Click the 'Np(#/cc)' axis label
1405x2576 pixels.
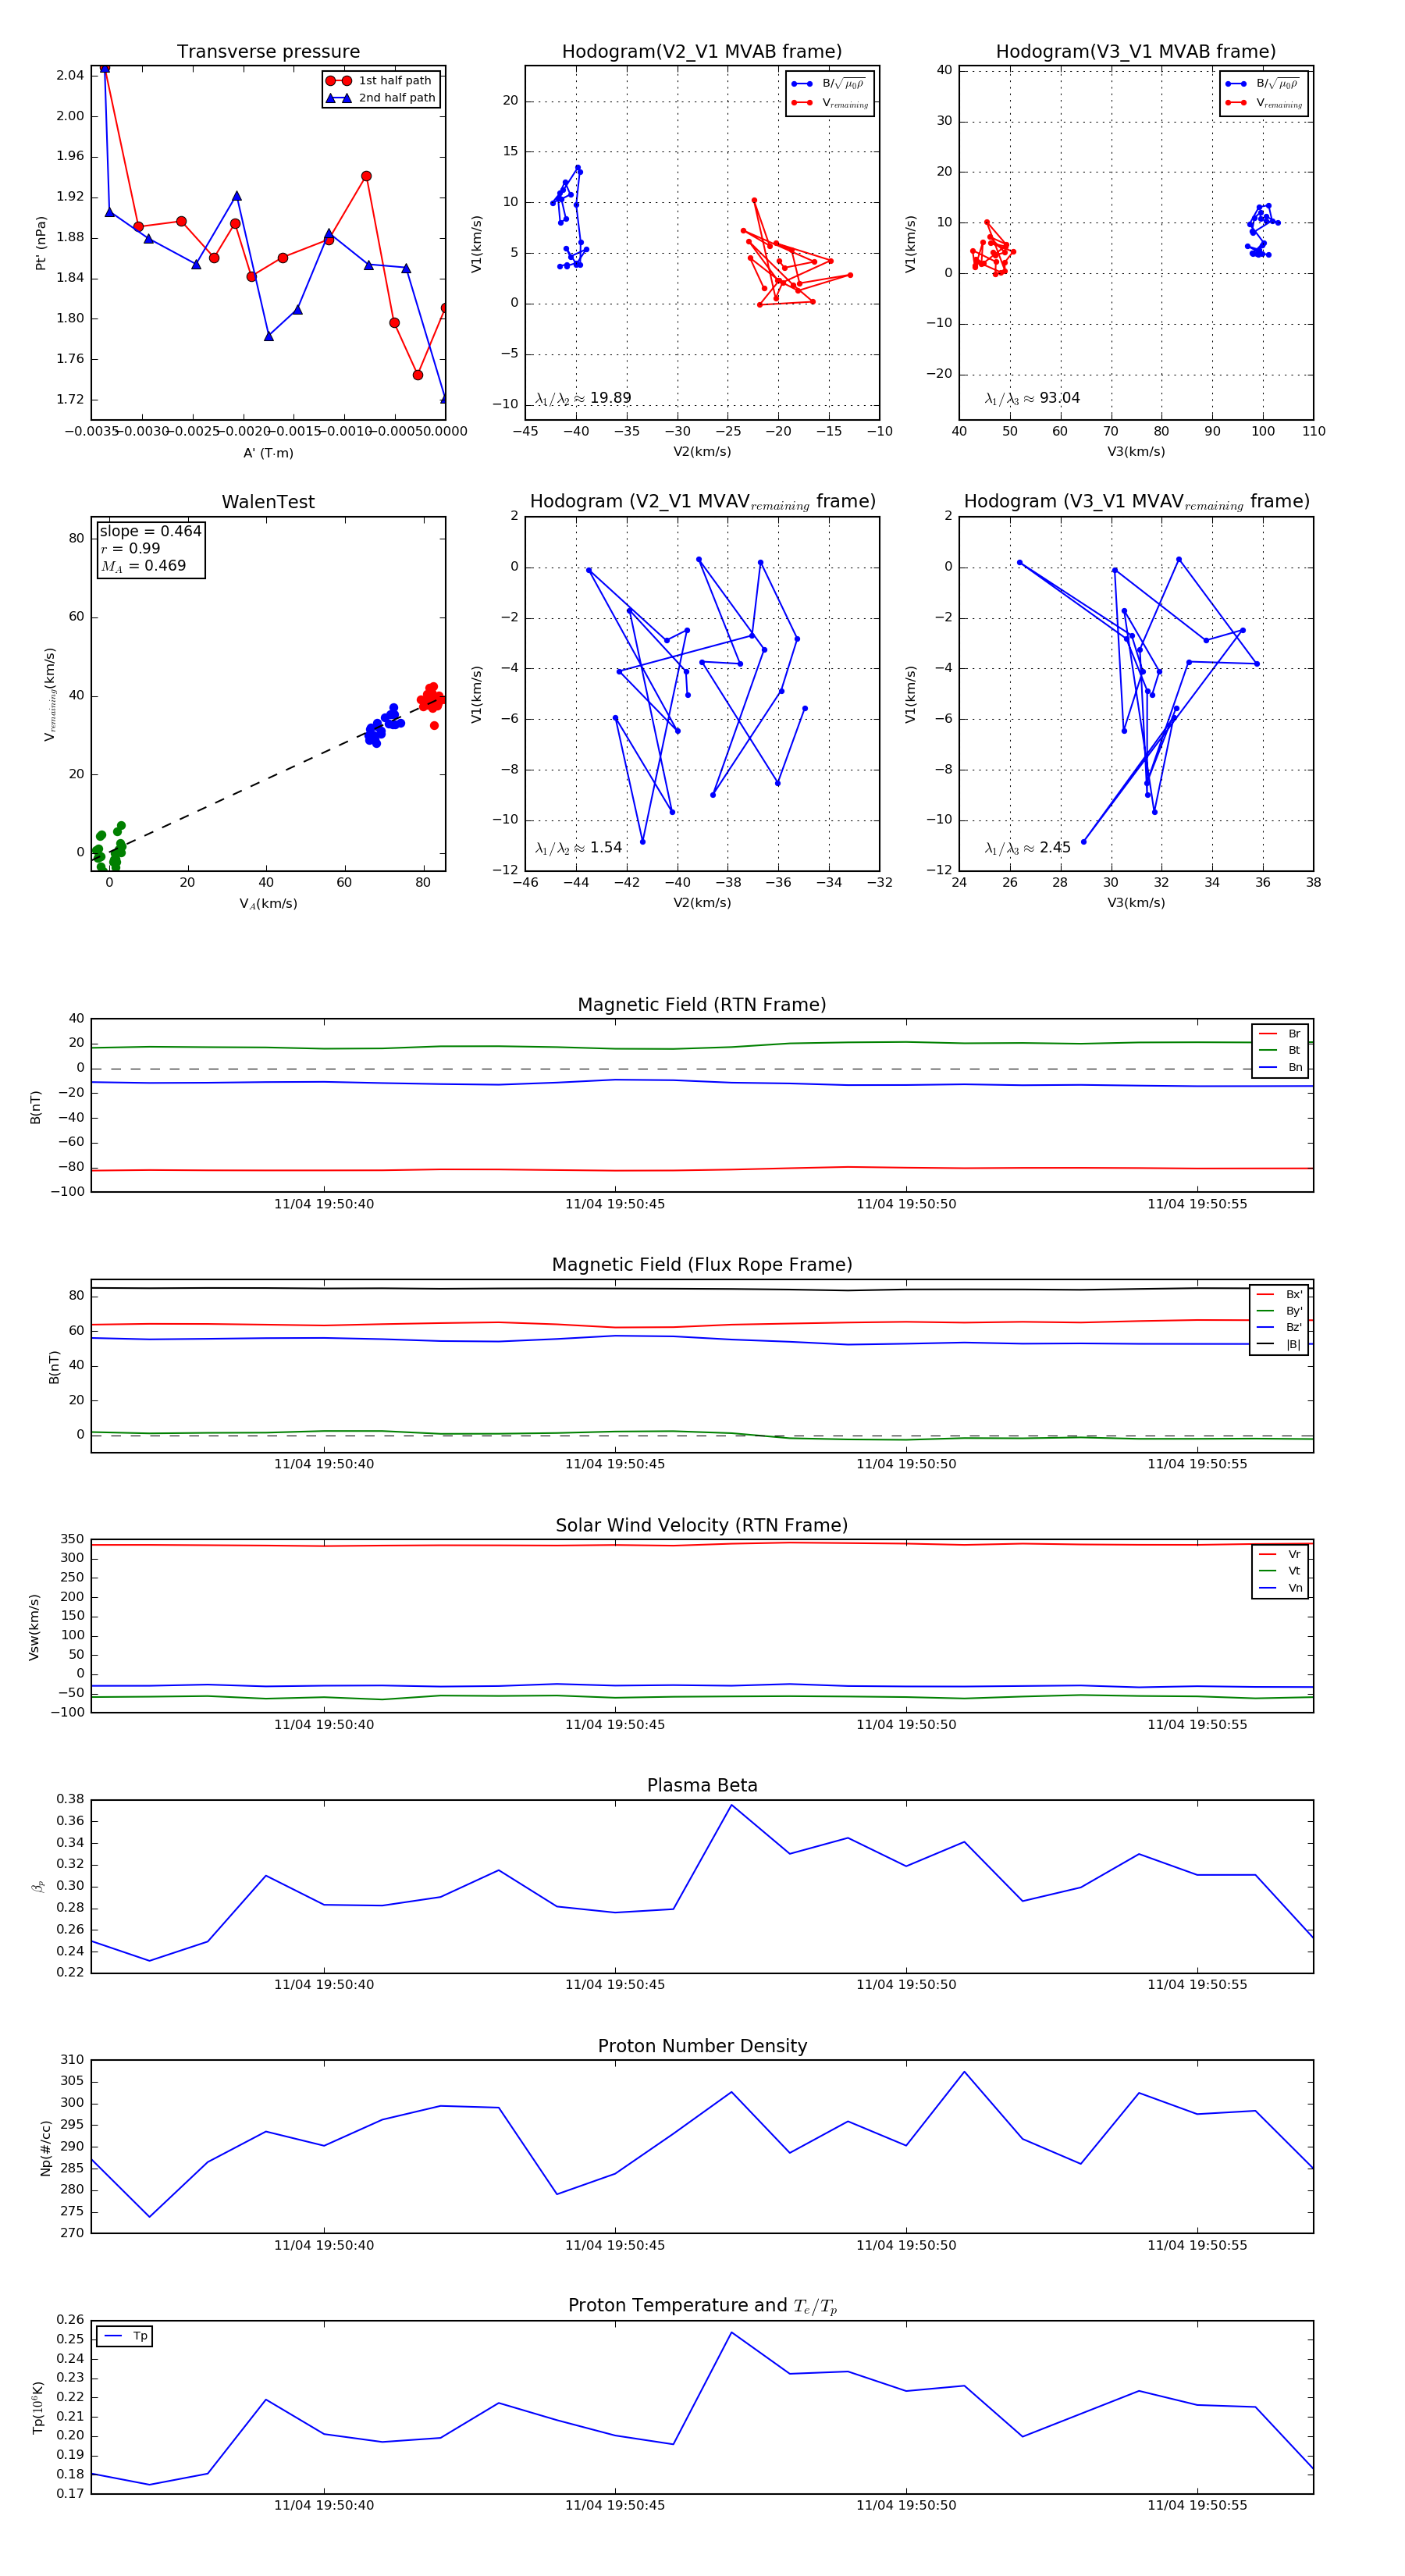(45, 2148)
